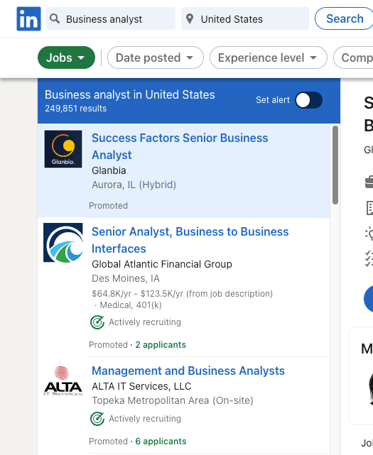
Task: Click the 2 applicants text
Action: pos(161,345)
